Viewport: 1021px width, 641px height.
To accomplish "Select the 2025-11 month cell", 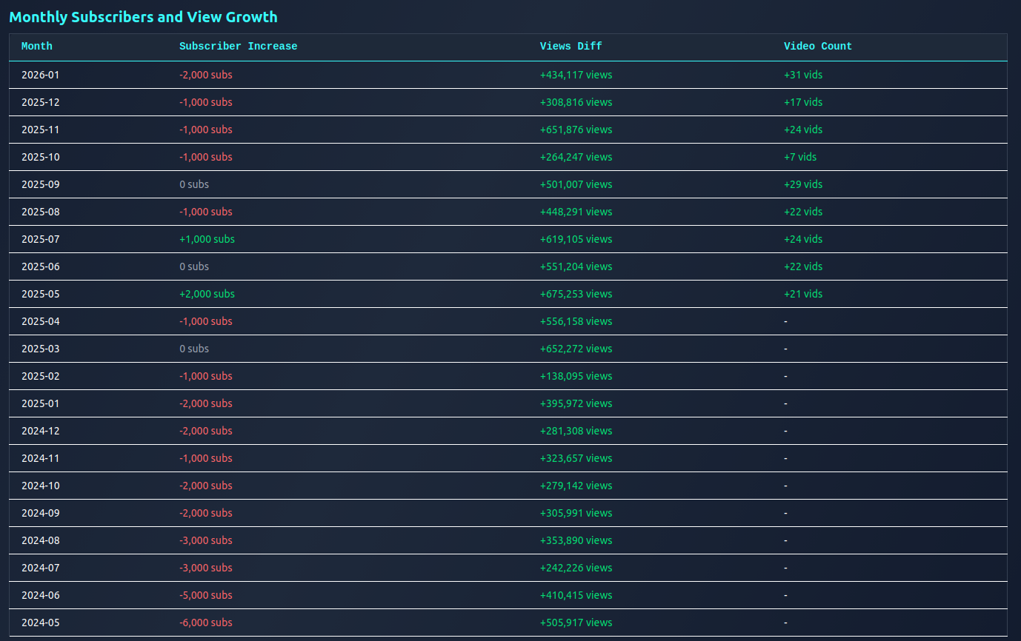I will click(40, 130).
